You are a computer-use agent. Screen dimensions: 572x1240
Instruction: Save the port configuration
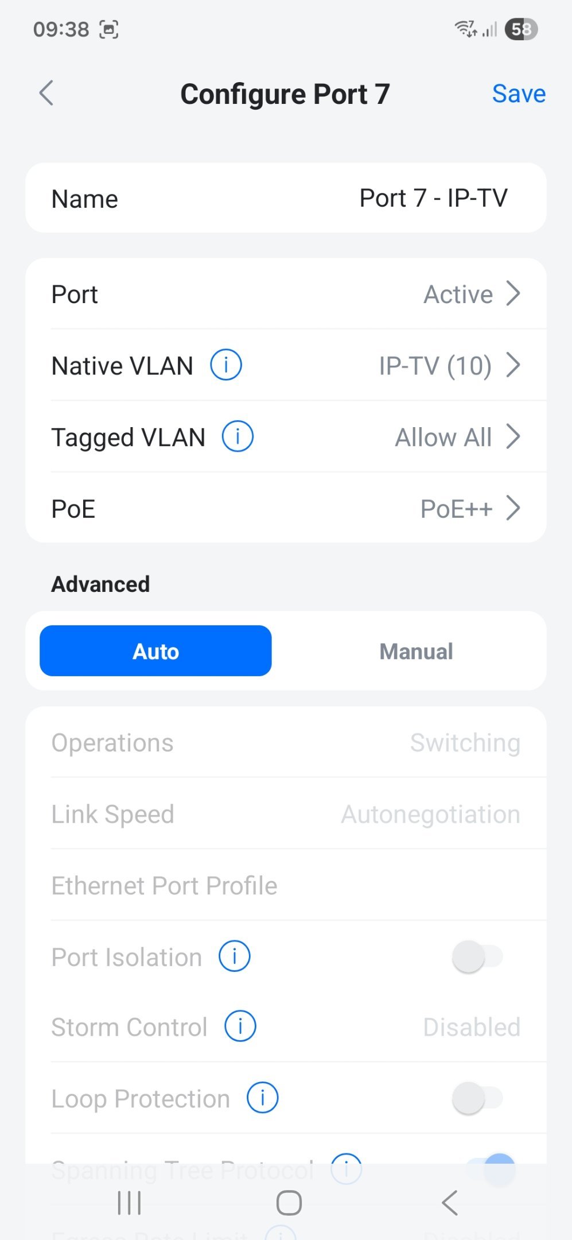pos(519,94)
